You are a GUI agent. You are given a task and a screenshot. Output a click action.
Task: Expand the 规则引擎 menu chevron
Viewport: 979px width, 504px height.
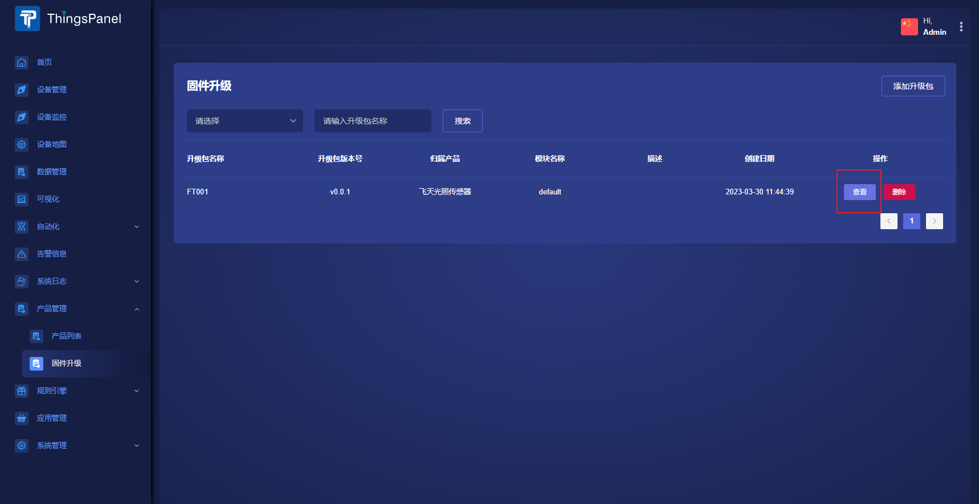[137, 391]
